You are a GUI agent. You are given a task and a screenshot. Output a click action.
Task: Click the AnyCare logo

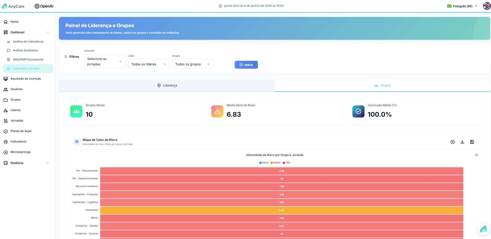click(13, 6)
